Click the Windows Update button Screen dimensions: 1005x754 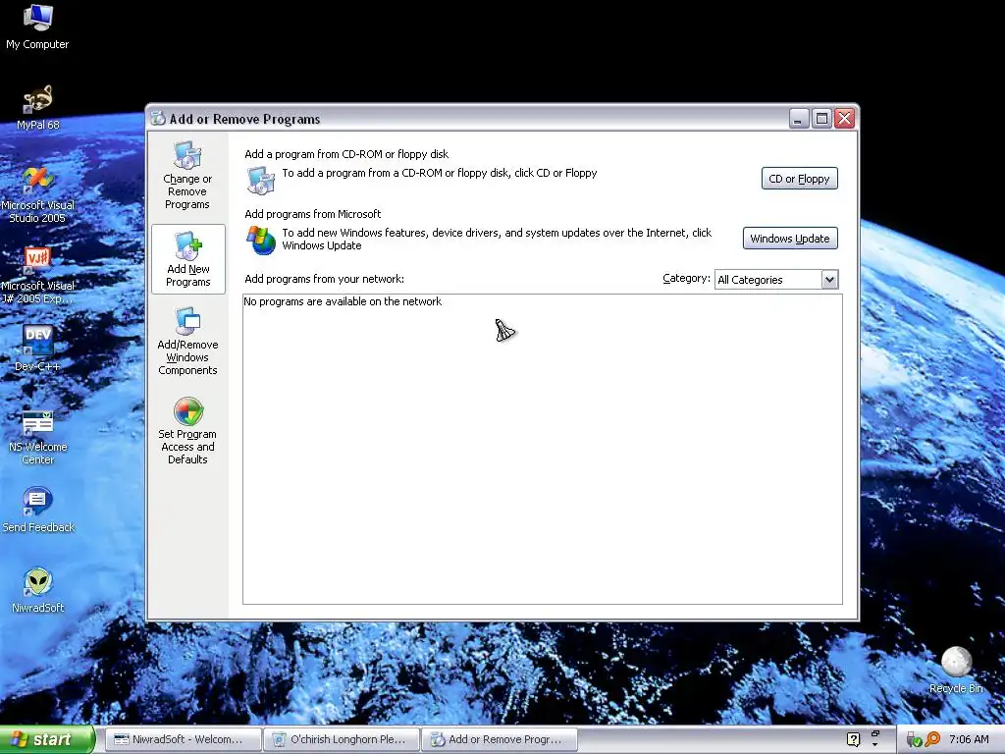[790, 239]
